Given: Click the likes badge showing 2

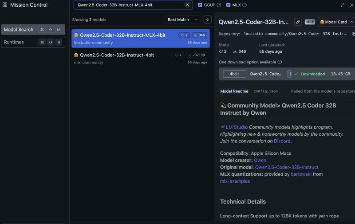Looking at the screenshot, I should [x=184, y=35].
